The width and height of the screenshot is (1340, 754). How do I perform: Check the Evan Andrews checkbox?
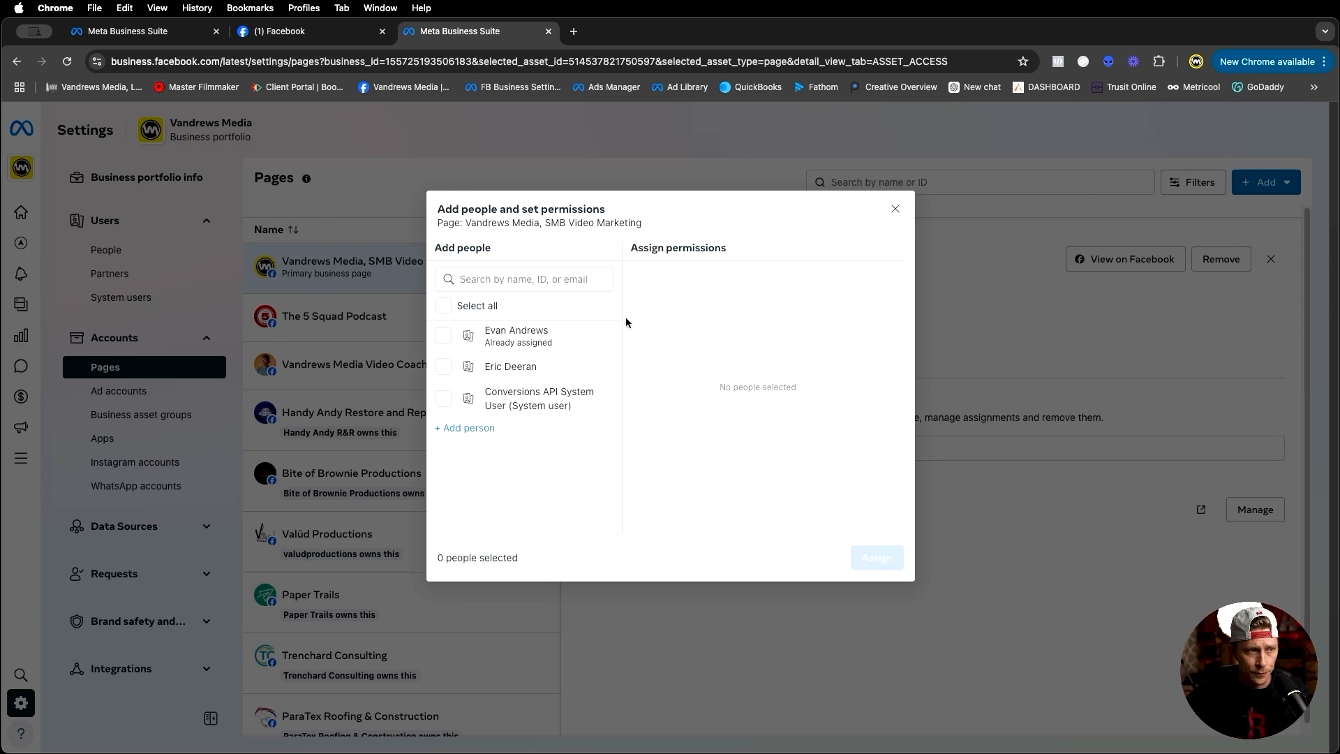click(443, 336)
